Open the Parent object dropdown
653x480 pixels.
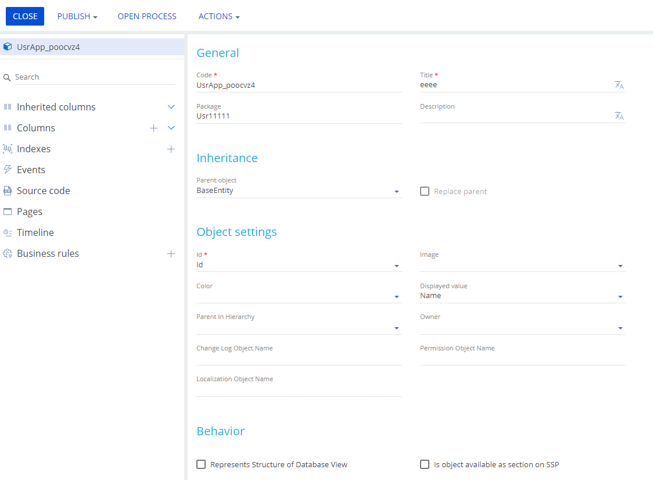click(x=397, y=191)
